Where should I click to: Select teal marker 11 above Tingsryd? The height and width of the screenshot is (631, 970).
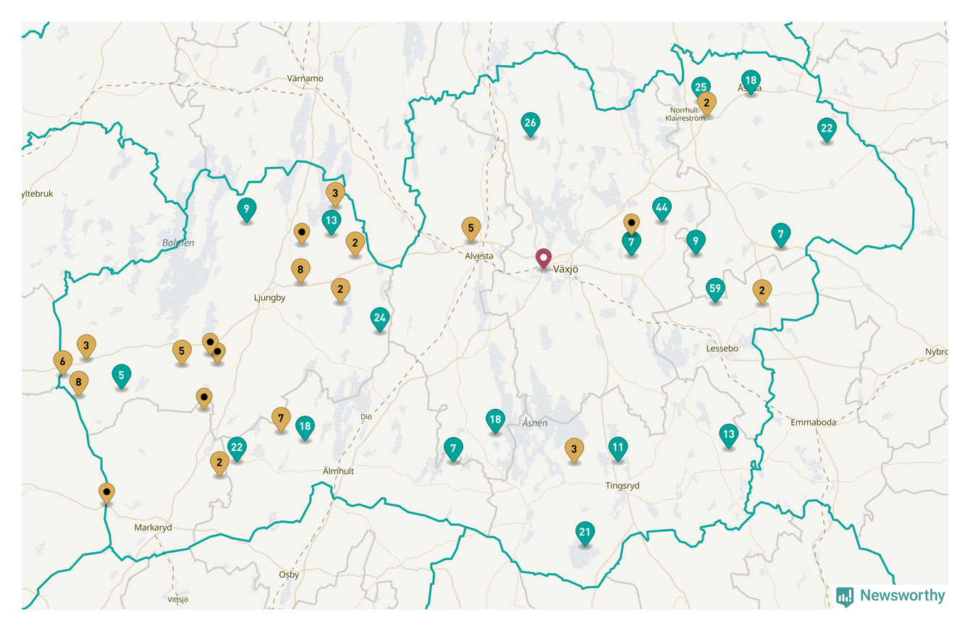point(617,447)
